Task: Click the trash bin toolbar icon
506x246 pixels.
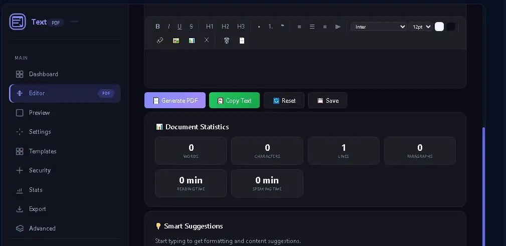Action: [227, 40]
